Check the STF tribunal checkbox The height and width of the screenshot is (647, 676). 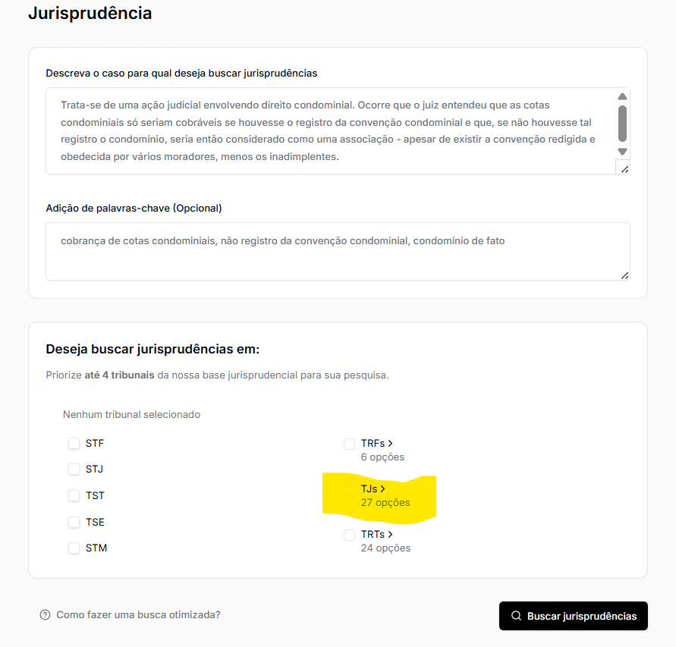[x=74, y=444]
